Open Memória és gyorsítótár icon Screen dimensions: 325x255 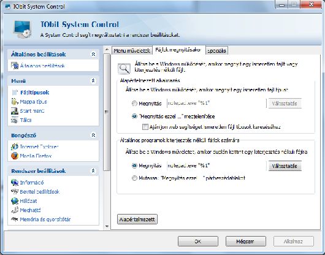point(15,219)
